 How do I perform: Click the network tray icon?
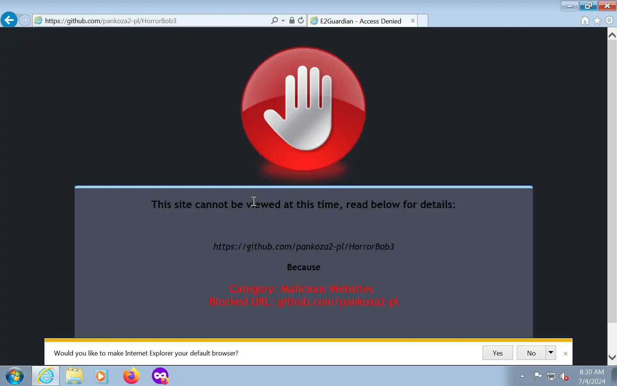551,376
